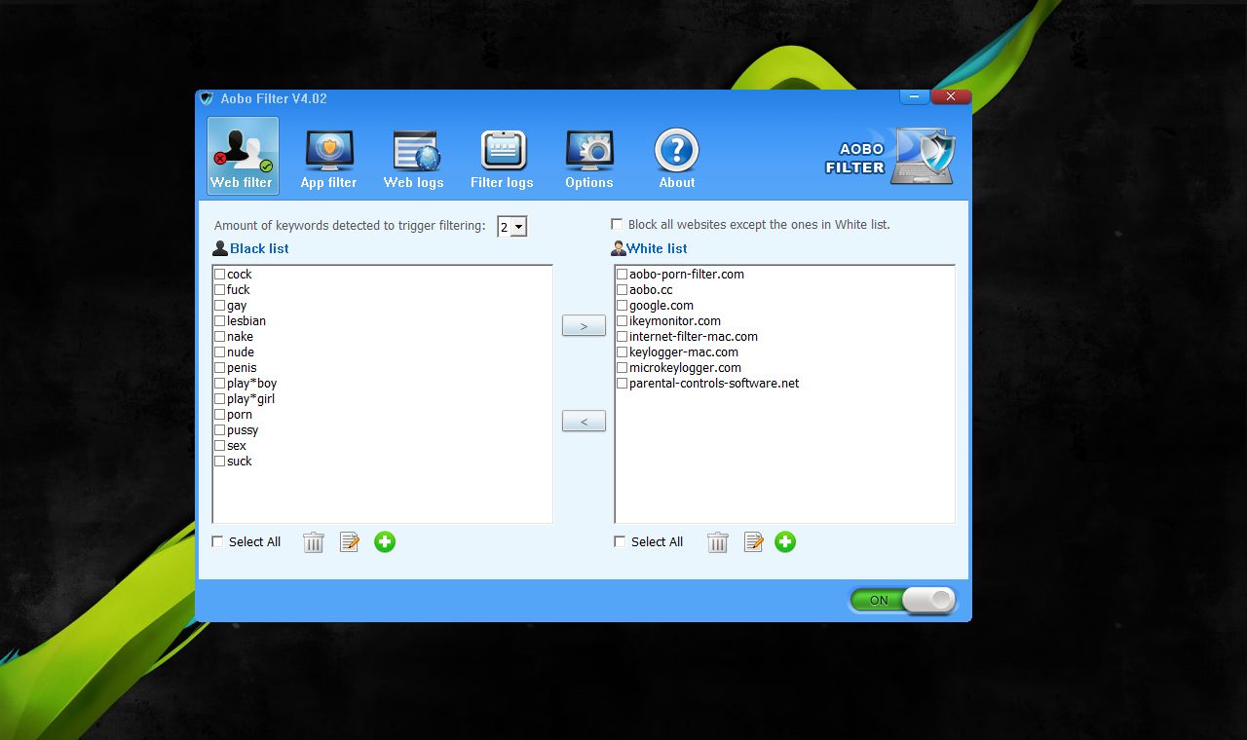Minimize the Aobo Filter window
Viewport: 1247px width, 740px height.
[x=914, y=96]
